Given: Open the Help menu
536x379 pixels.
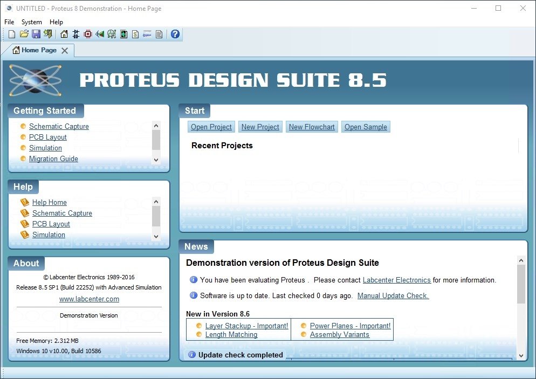Looking at the screenshot, I should (57, 22).
